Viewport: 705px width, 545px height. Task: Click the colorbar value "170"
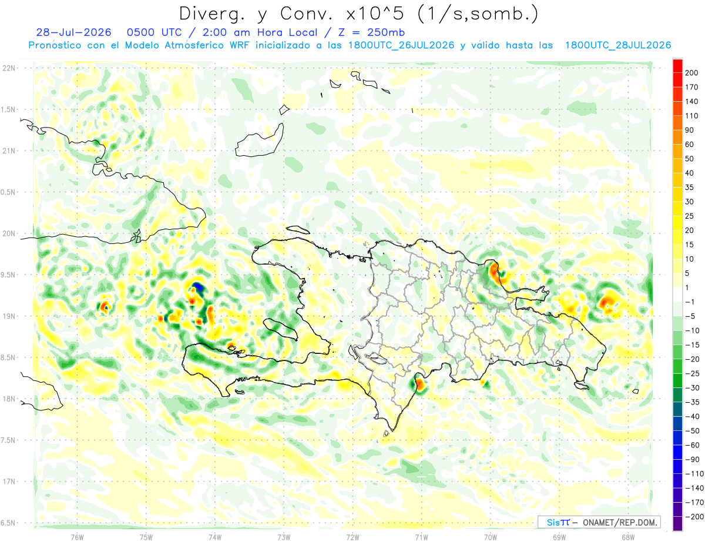click(693, 88)
